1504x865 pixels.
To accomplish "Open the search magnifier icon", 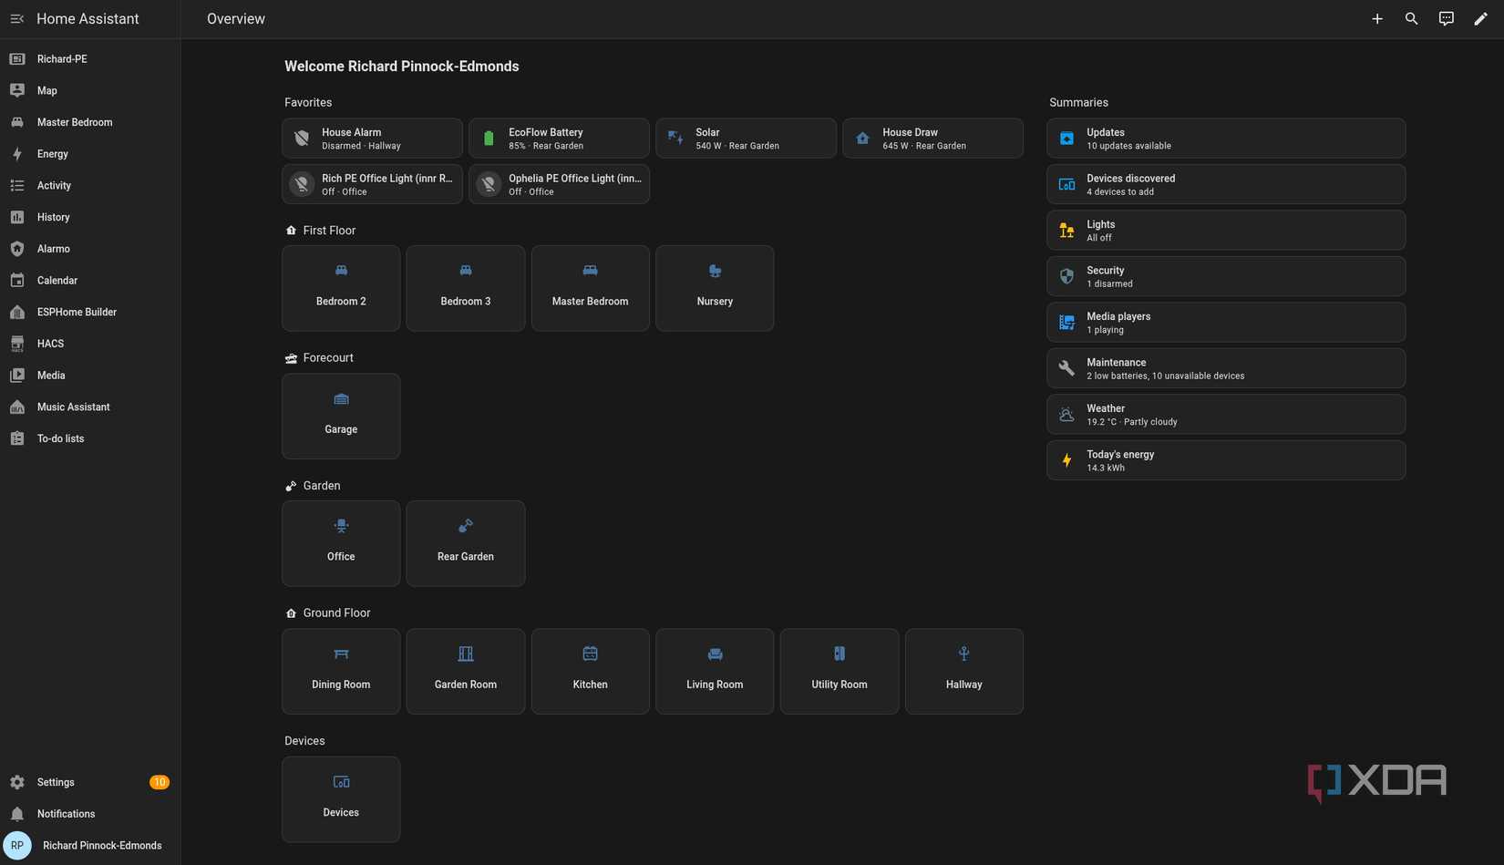I will click(x=1411, y=19).
